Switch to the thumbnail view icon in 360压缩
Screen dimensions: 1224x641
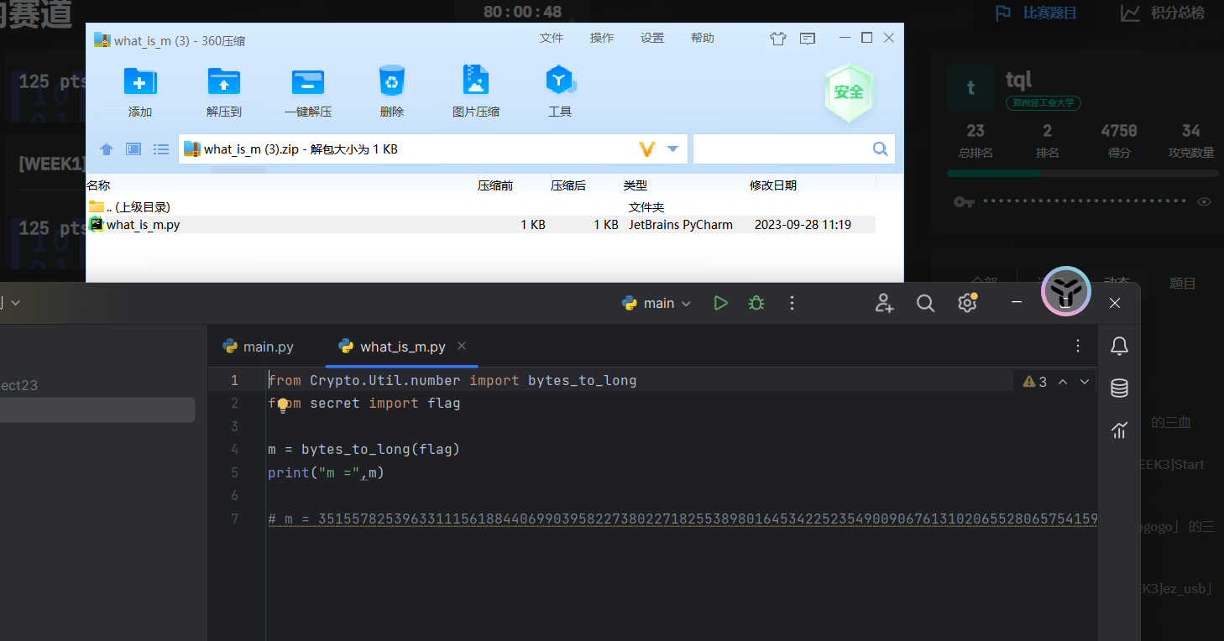click(x=133, y=149)
